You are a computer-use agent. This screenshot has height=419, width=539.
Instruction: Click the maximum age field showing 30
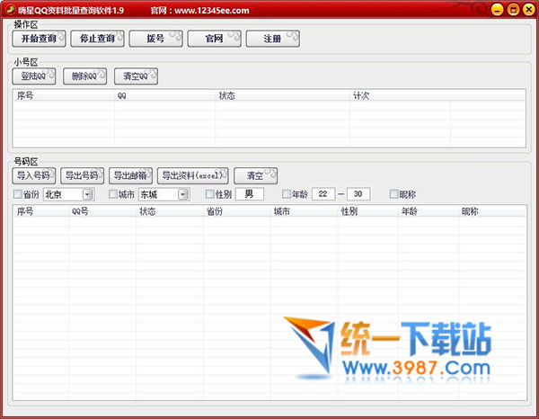tap(358, 194)
